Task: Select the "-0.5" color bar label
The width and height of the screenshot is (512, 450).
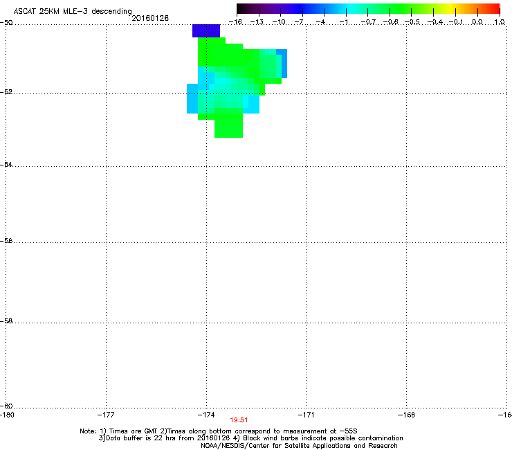Action: [x=412, y=22]
